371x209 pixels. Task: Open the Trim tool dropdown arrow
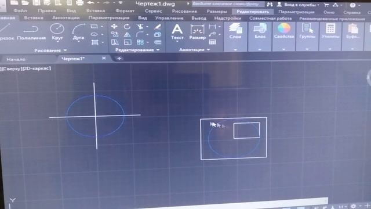[x=147, y=27]
